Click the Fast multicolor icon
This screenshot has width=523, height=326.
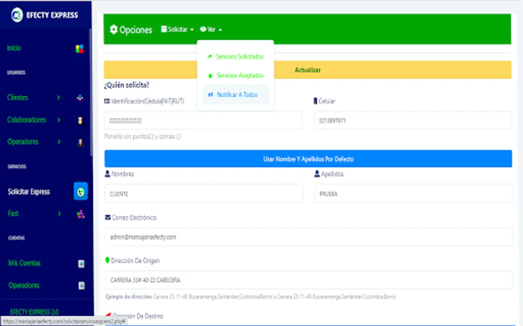pyautogui.click(x=81, y=214)
